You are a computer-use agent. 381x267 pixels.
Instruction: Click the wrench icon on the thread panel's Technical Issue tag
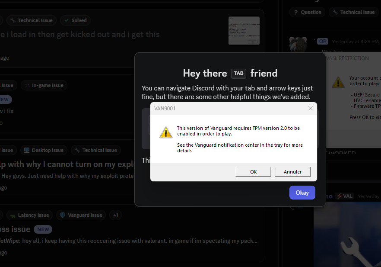coord(335,12)
